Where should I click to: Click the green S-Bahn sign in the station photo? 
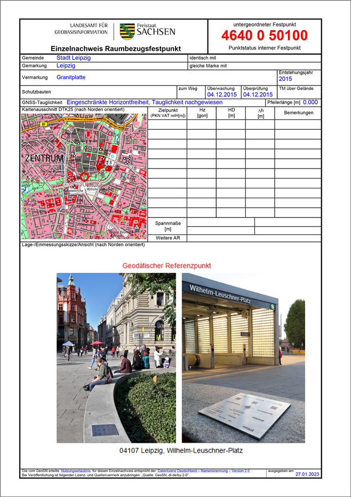(272, 306)
